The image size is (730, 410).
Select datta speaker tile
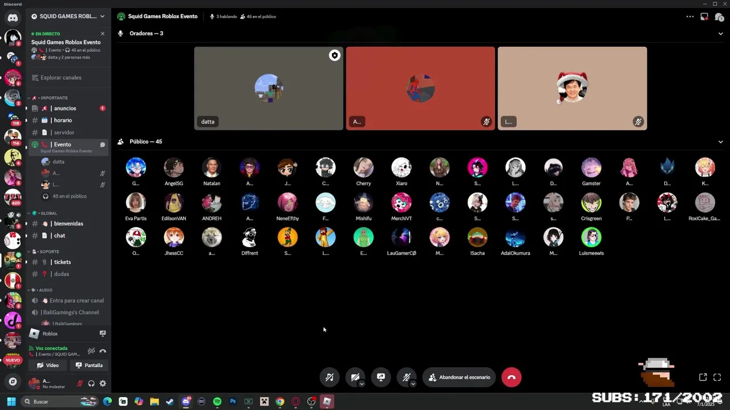[x=269, y=88]
